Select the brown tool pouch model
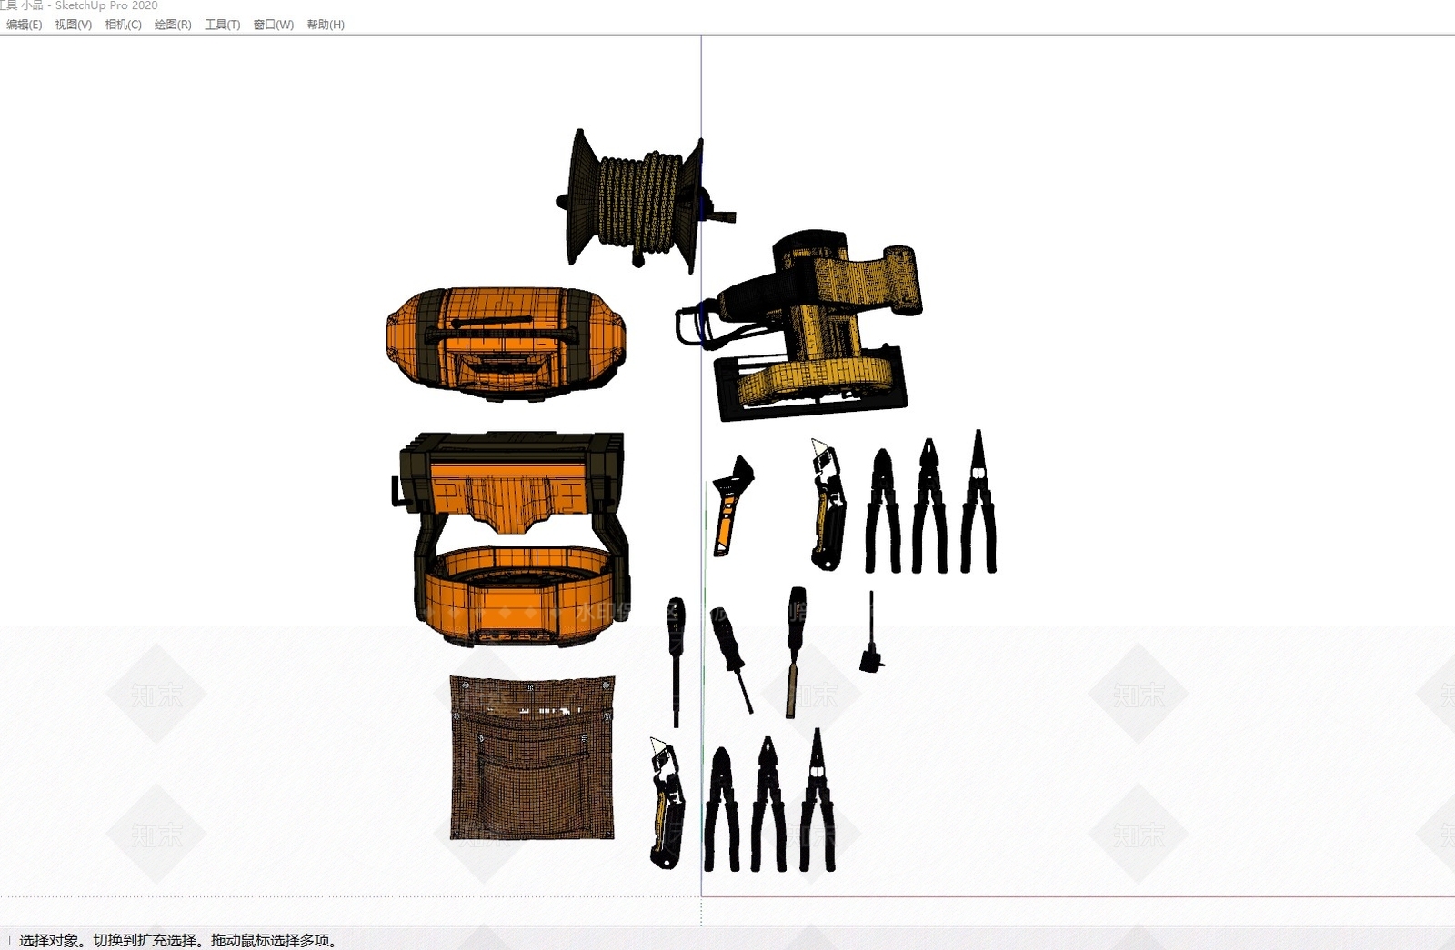Image resolution: width=1455 pixels, height=950 pixels. click(533, 757)
